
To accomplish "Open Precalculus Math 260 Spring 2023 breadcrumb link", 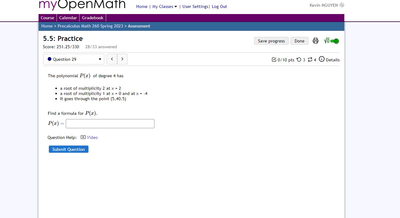I will pyautogui.click(x=91, y=26).
